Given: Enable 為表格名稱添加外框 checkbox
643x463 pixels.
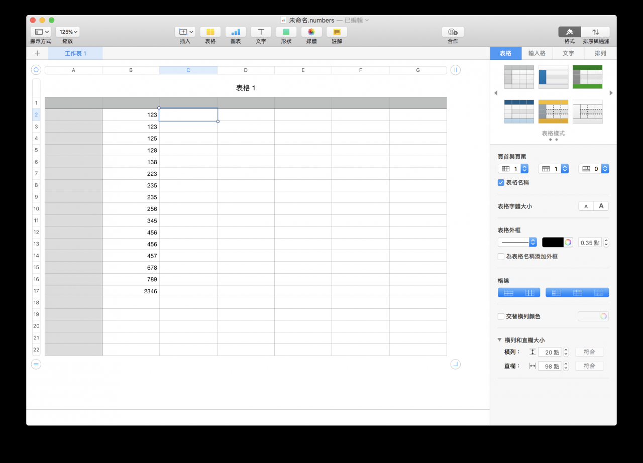Looking at the screenshot, I should tap(501, 257).
